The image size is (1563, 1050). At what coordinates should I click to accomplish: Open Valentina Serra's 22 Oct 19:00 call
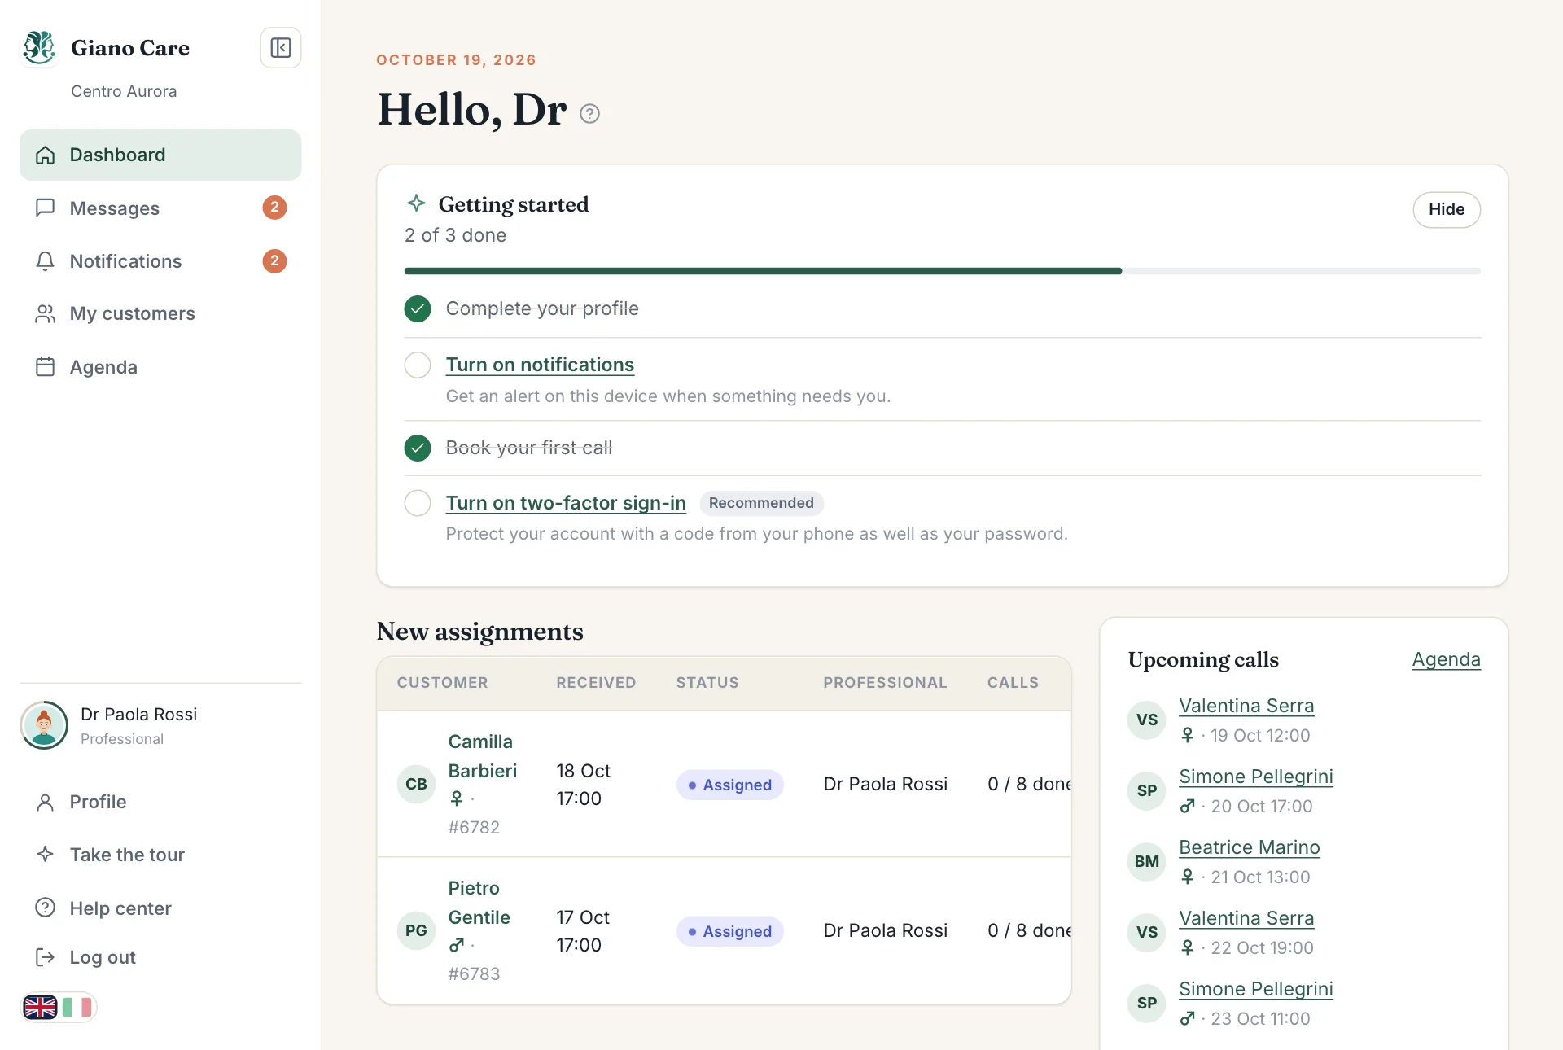[1246, 918]
